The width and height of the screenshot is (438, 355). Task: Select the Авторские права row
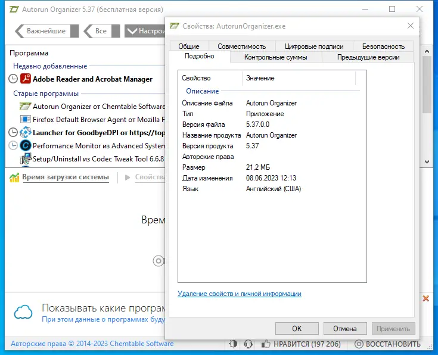tap(272, 157)
